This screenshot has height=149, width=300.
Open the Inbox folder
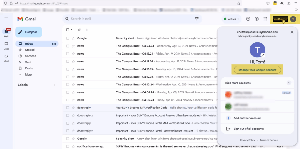click(x=37, y=44)
